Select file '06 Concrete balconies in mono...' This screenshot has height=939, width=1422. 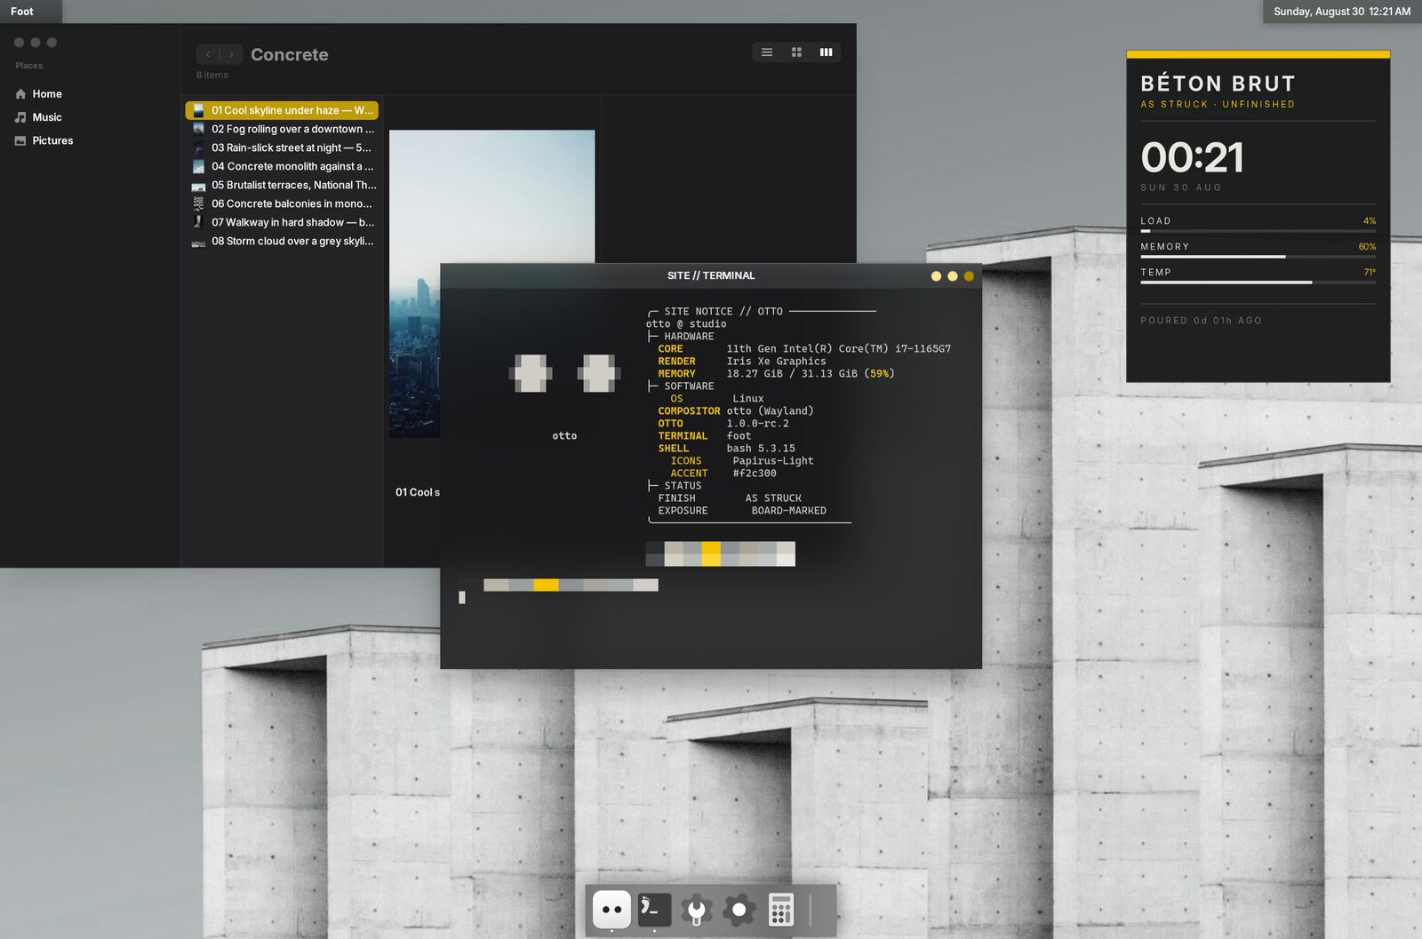282,203
